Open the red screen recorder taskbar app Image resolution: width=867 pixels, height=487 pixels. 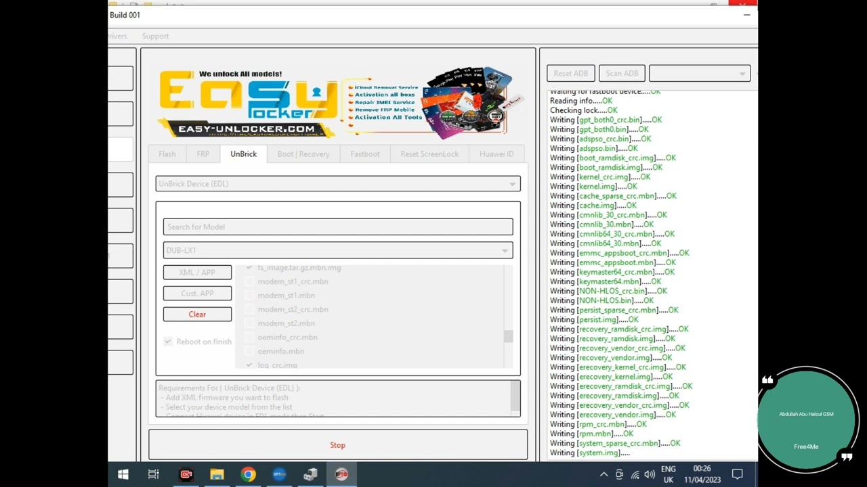click(x=186, y=474)
